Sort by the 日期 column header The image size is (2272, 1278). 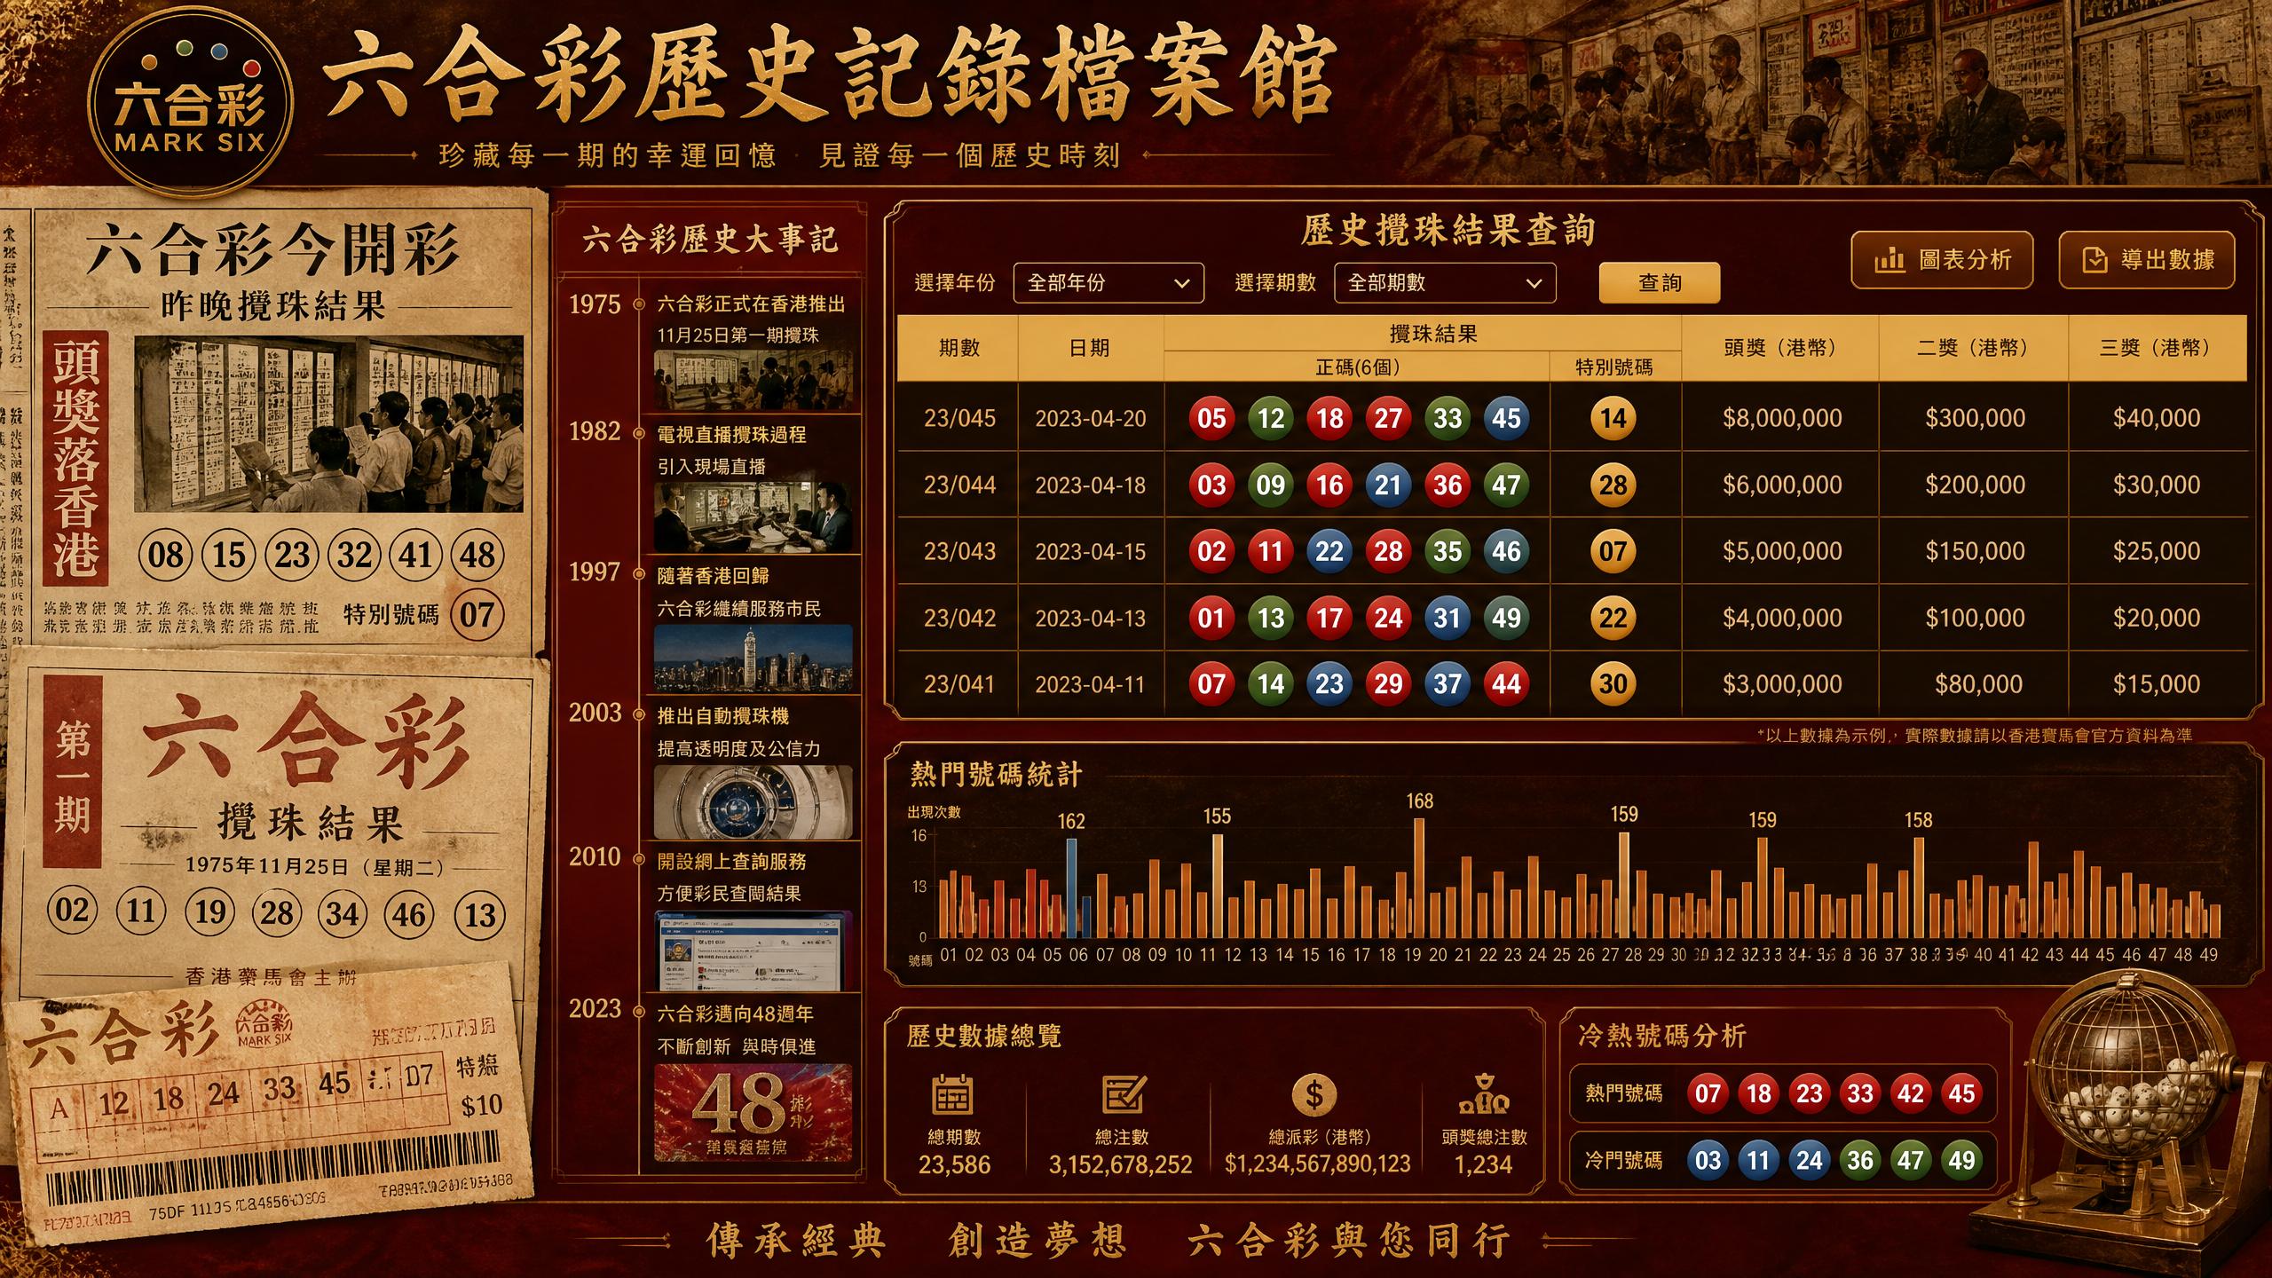pos(1090,348)
